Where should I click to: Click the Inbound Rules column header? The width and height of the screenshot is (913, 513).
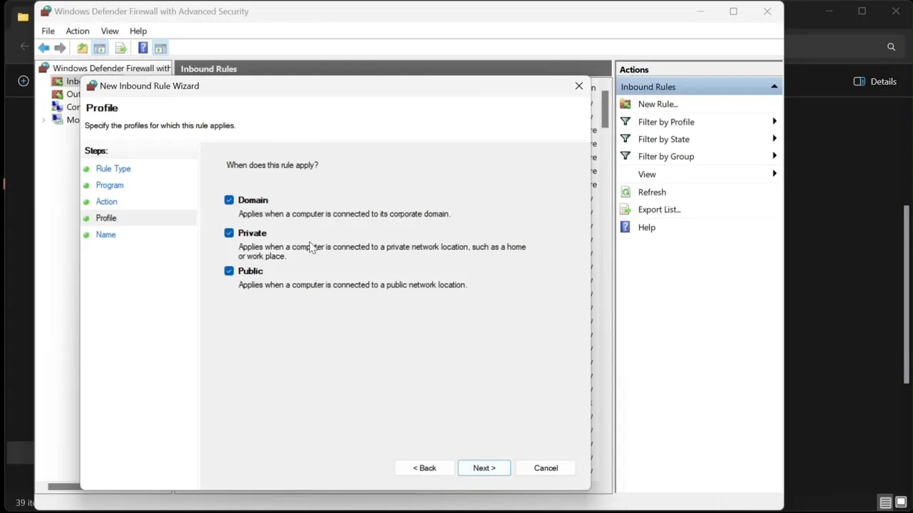click(208, 69)
